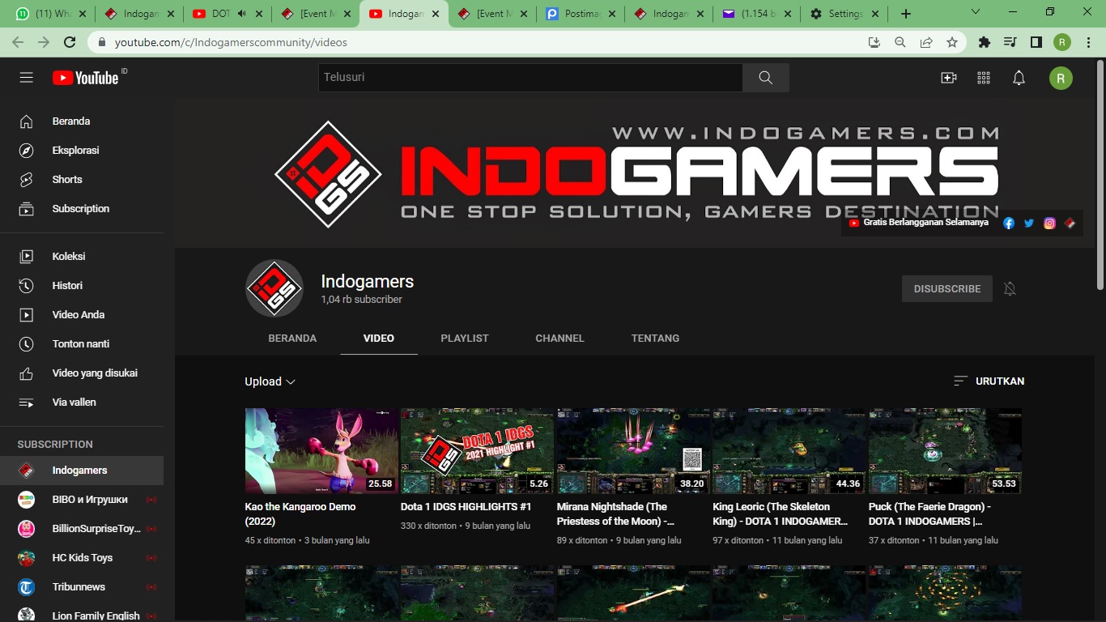Open the Mirana Nightshade video thumbnail
Viewport: 1106px width, 622px height.
pyautogui.click(x=633, y=451)
